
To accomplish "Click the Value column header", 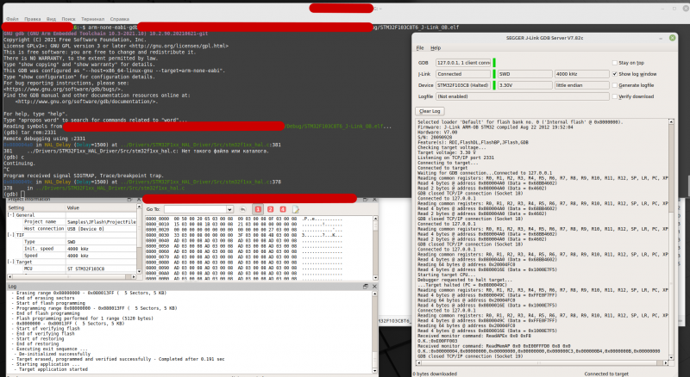I will [101, 207].
